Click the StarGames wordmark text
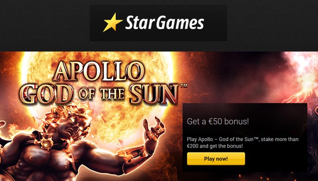 pyautogui.click(x=164, y=23)
